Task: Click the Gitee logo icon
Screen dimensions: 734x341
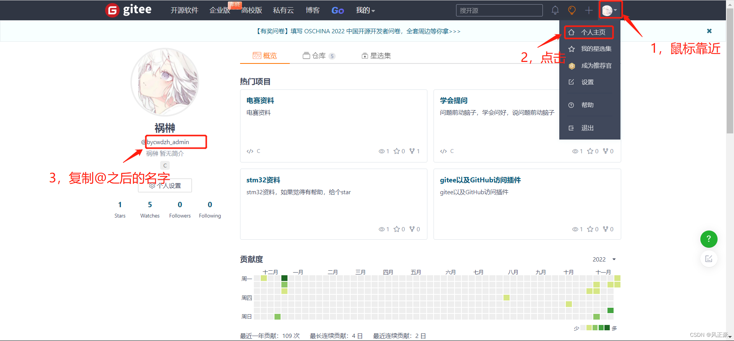Action: [112, 10]
